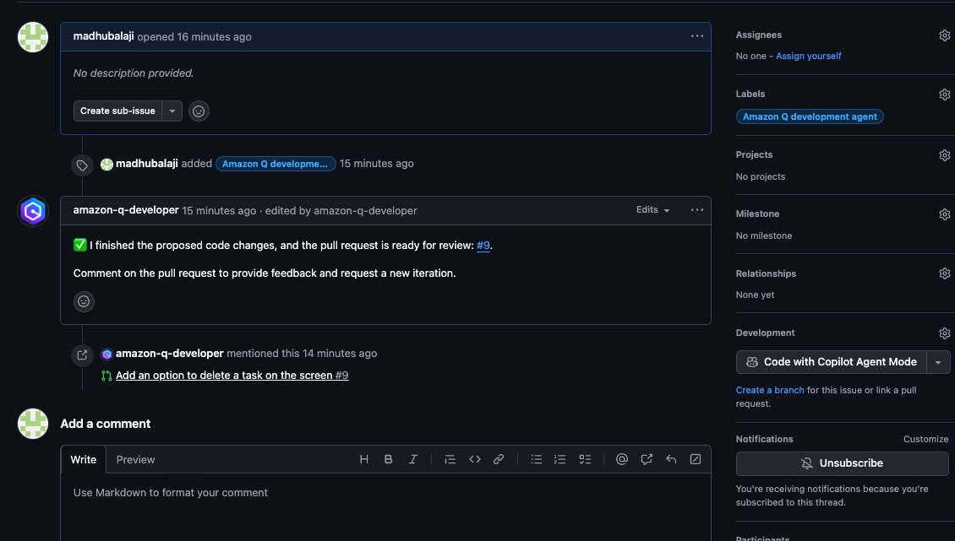Edit Milestone with the gear icon
955x541 pixels.
point(944,214)
